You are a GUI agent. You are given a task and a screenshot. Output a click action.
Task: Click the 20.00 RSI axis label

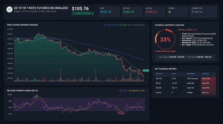click(10, 114)
